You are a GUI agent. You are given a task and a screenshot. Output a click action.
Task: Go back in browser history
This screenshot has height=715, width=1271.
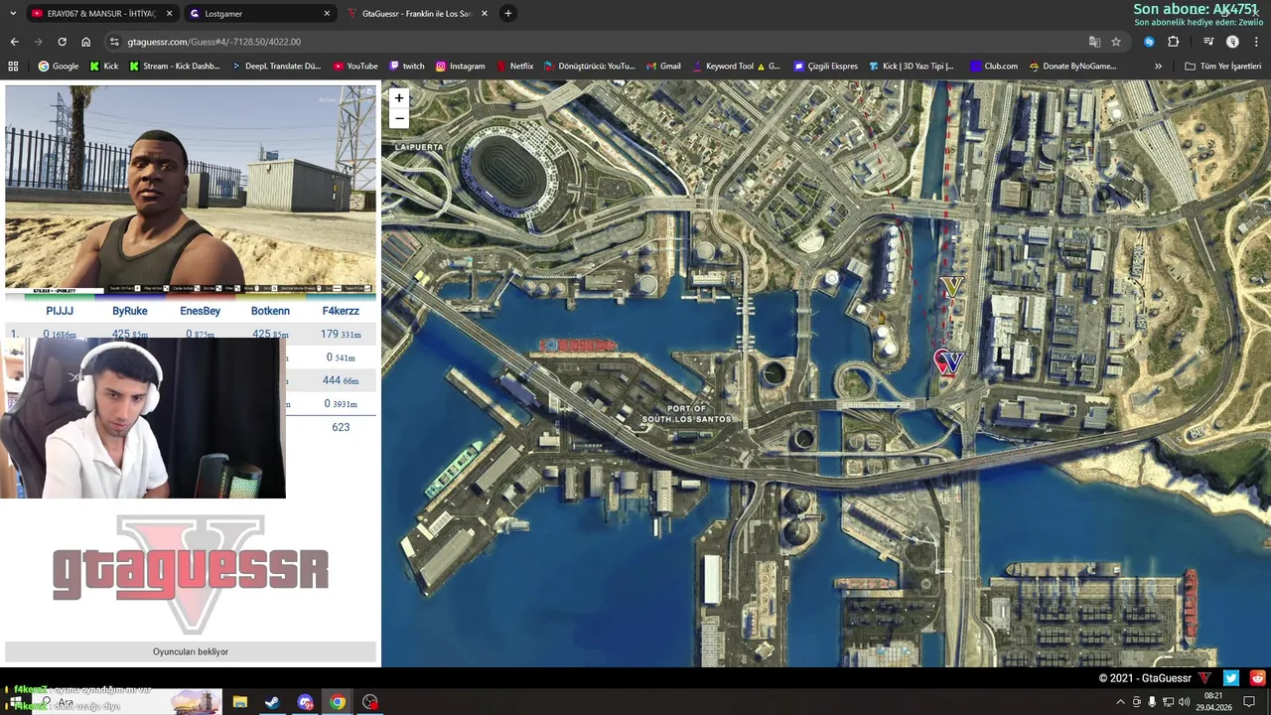[x=14, y=42]
